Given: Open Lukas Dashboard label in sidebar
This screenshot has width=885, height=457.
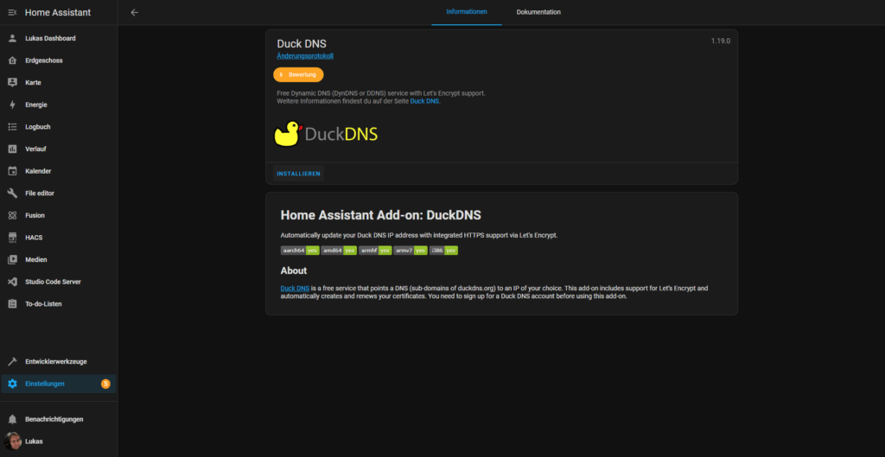Looking at the screenshot, I should pos(50,38).
